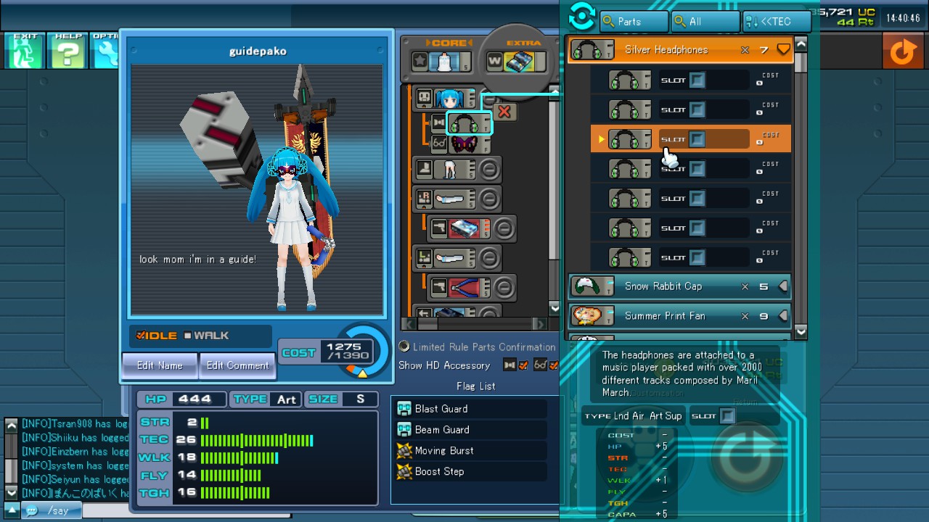
Task: Click the SLOT square beside TYPE info
Action: pyautogui.click(x=727, y=416)
